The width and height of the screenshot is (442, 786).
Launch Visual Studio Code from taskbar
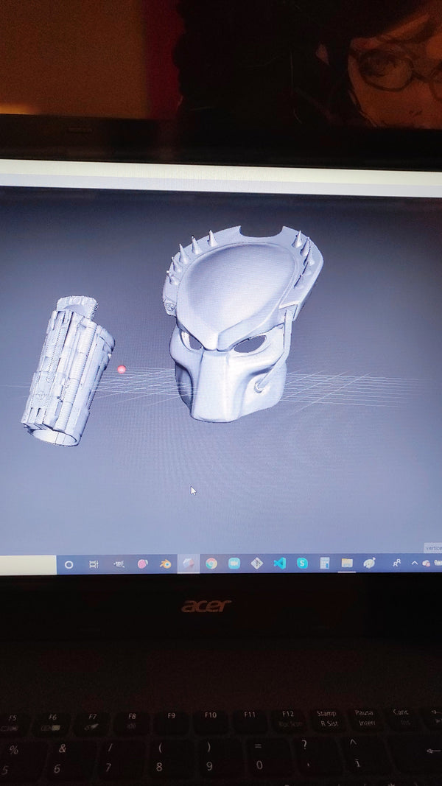click(279, 564)
